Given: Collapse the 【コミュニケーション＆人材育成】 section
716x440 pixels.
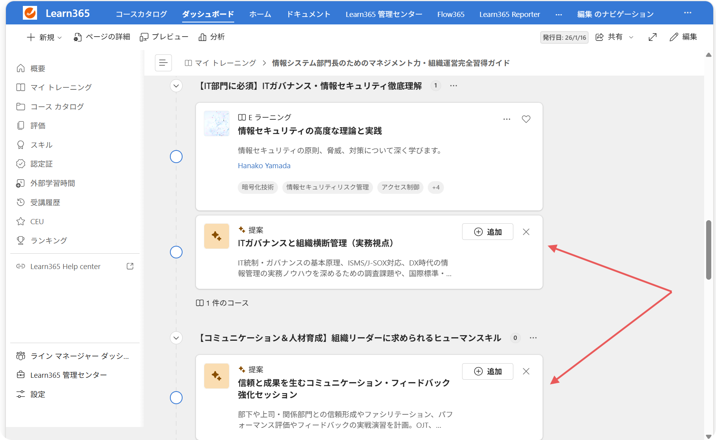Looking at the screenshot, I should point(176,338).
